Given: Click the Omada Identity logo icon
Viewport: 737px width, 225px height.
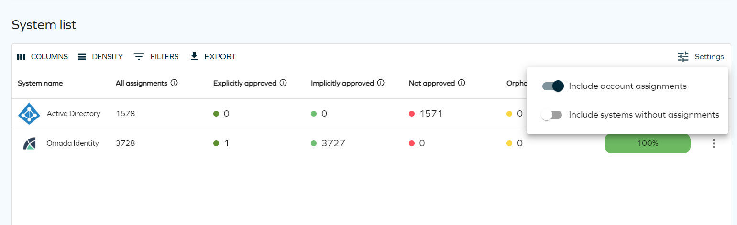Looking at the screenshot, I should point(29,143).
